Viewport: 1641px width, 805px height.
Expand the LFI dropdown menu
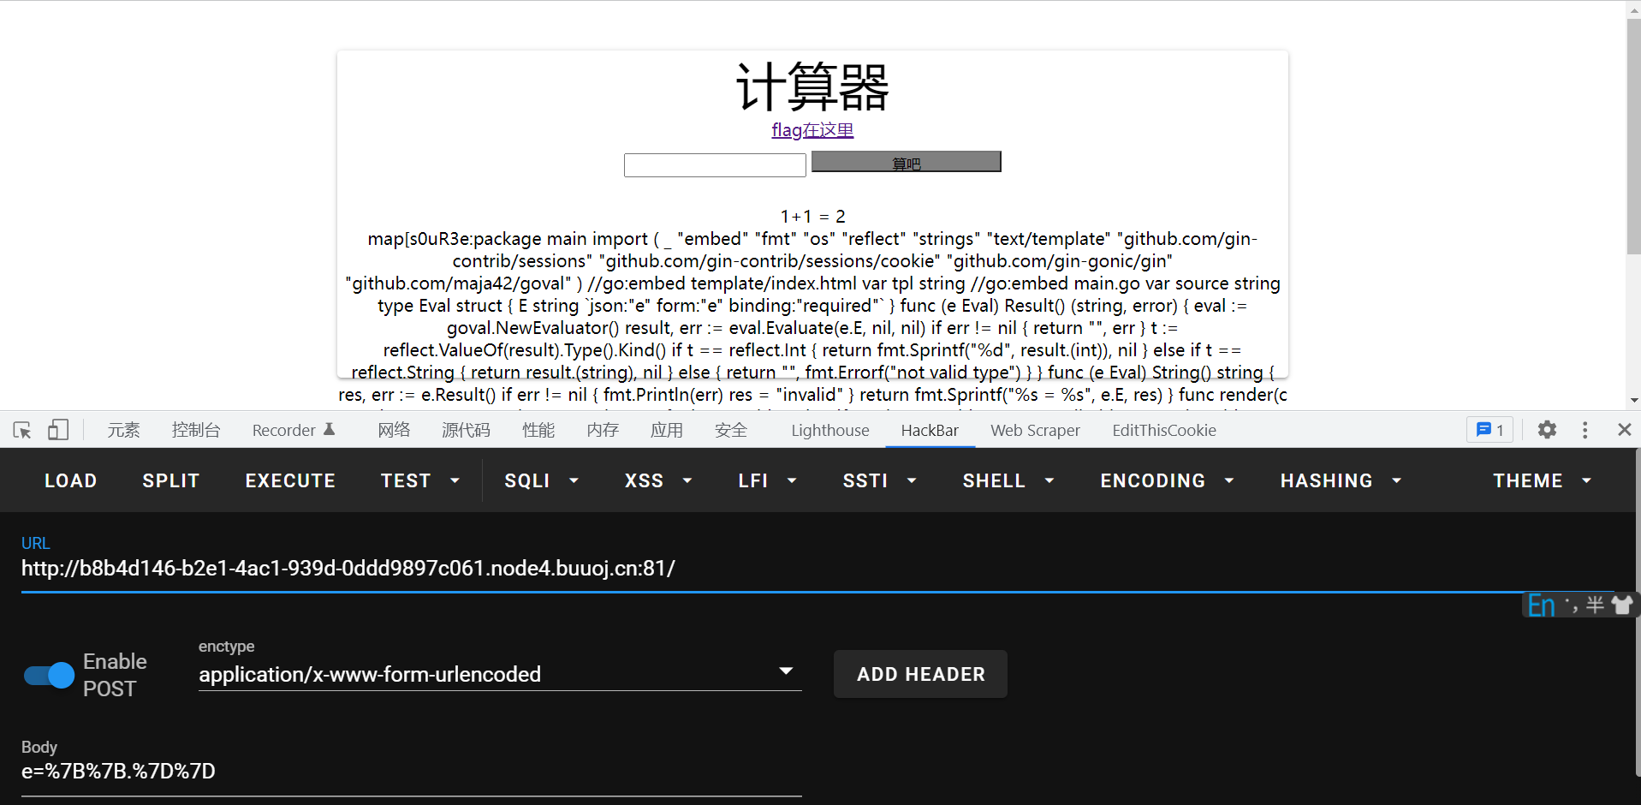click(768, 481)
